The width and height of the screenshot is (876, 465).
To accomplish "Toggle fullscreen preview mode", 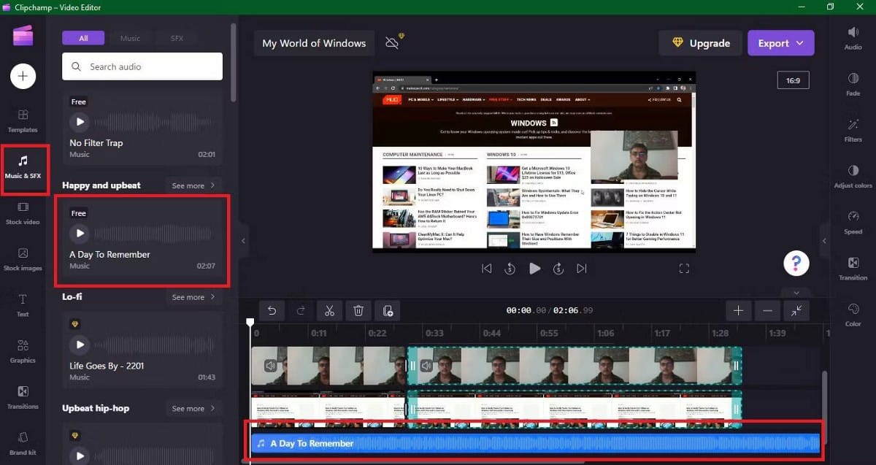I will (684, 268).
